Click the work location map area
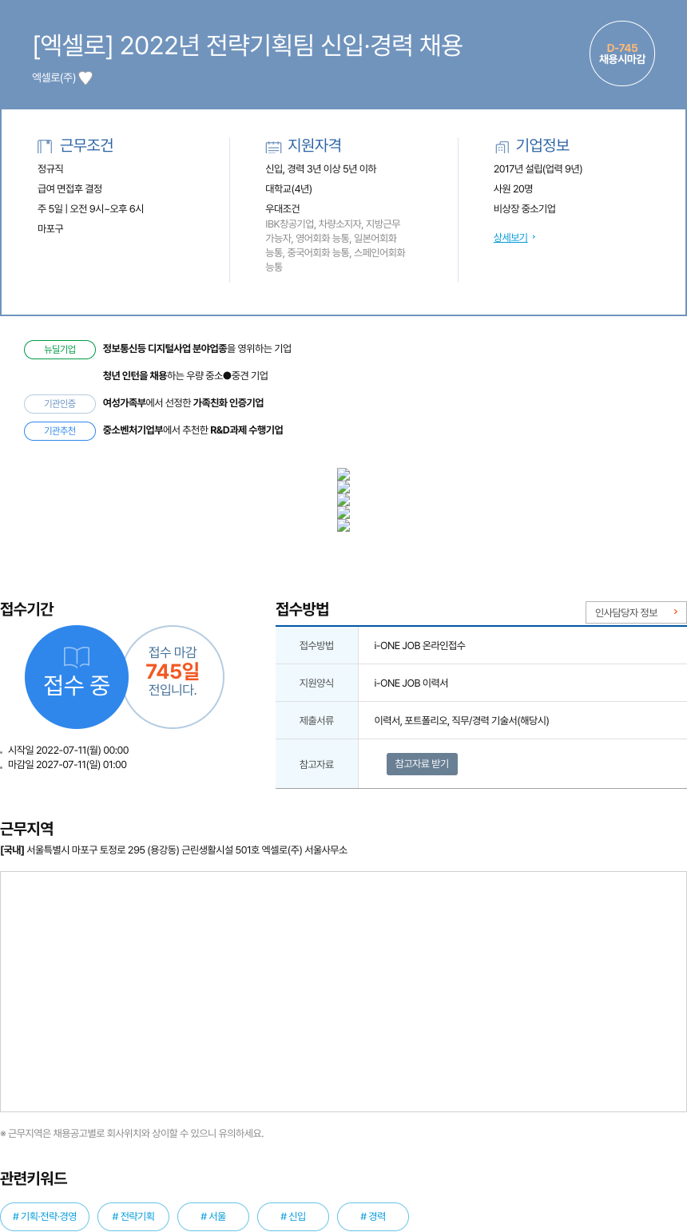 point(343,992)
